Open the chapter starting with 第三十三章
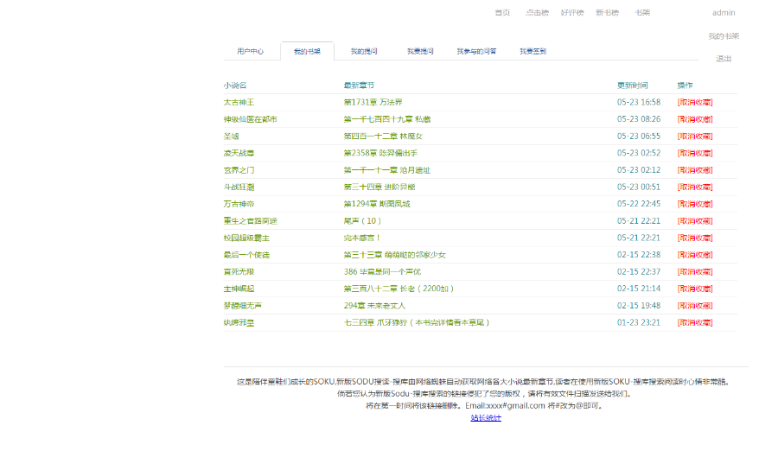The width and height of the screenshot is (778, 451). 395,255
